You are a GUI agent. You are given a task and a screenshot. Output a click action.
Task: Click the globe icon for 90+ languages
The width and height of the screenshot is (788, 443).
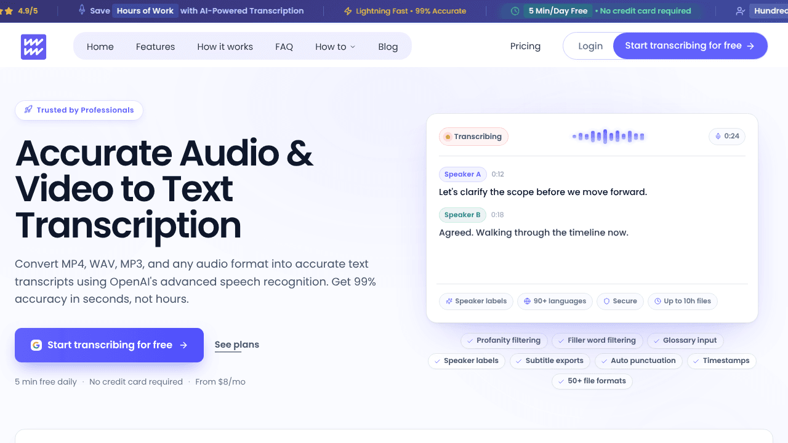point(528,301)
